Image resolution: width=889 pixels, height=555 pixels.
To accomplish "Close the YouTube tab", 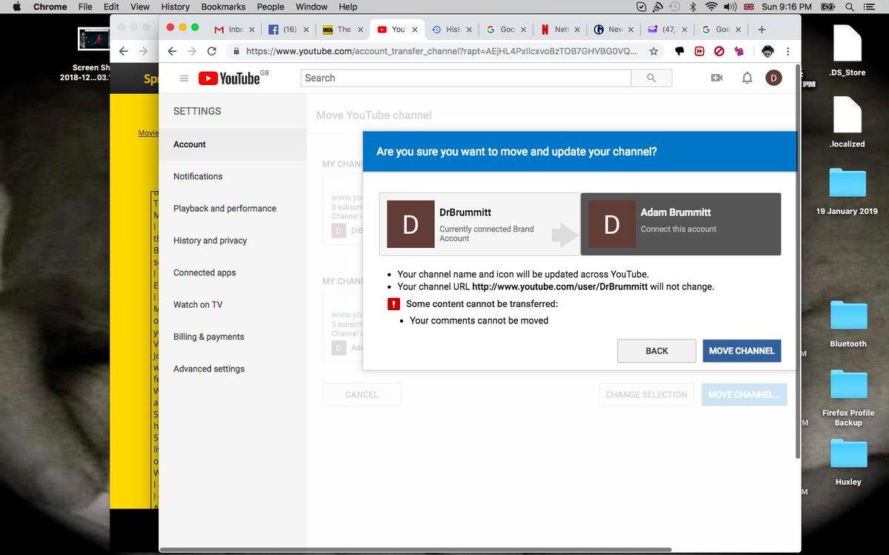I will (x=415, y=30).
